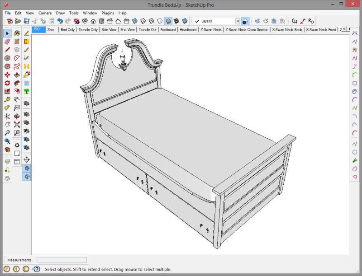Toggle the Layer Manager button
Viewport: 362px width, 276px height.
point(245,21)
